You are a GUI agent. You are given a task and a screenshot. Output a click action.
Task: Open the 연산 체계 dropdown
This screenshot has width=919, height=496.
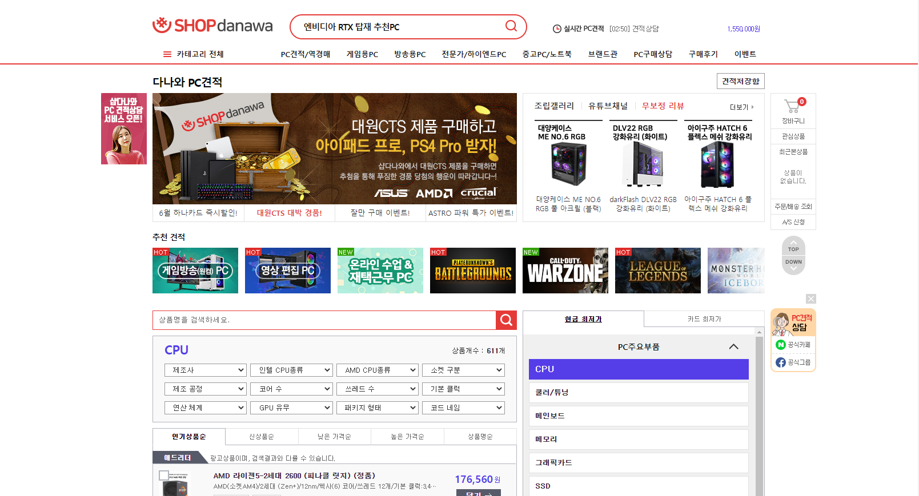[x=206, y=408]
